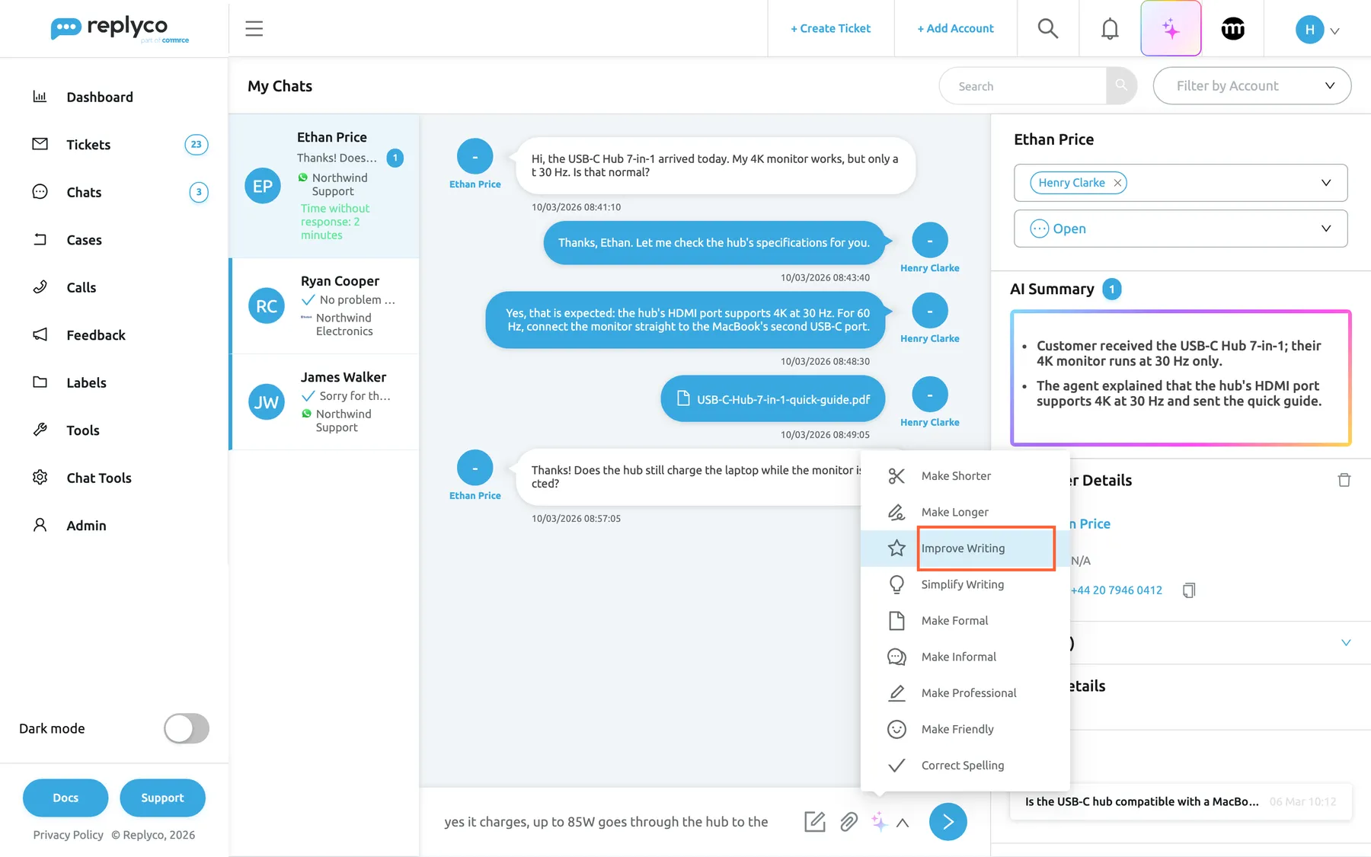Click the chat Search input field
The height and width of the screenshot is (857, 1371).
[x=1022, y=86]
